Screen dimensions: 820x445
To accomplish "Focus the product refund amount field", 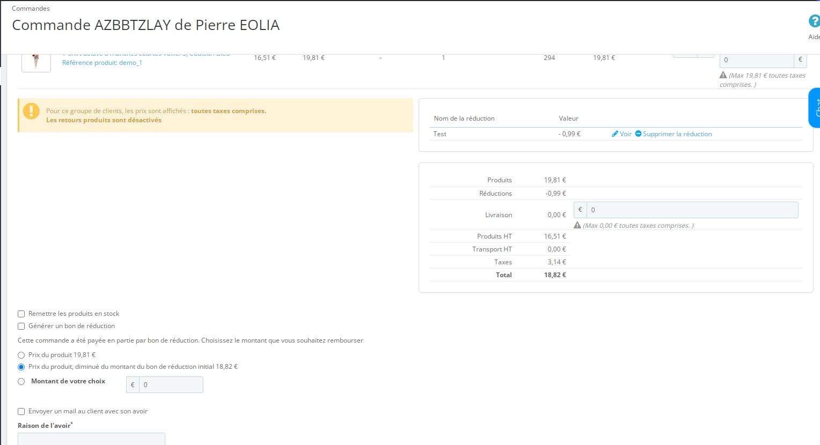I will point(757,60).
